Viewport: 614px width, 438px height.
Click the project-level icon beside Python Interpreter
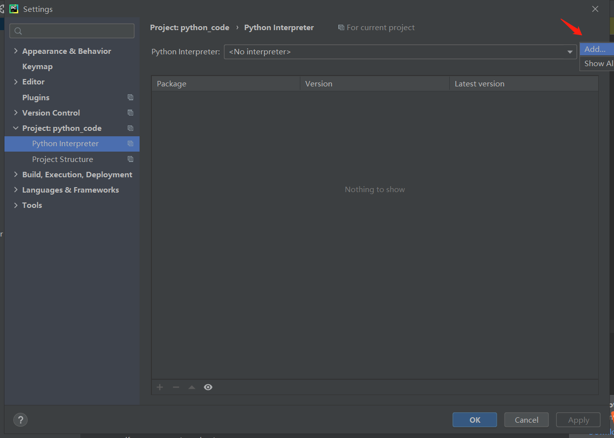(130, 144)
